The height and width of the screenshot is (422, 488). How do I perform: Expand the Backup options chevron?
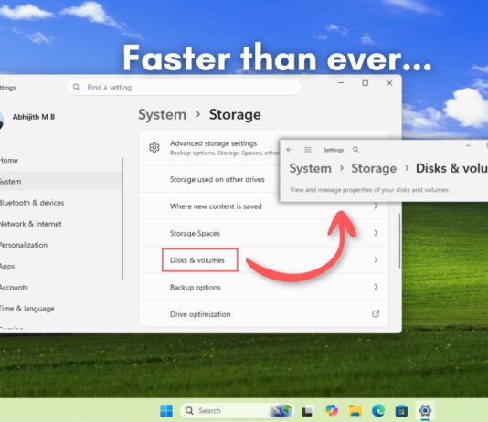(376, 287)
